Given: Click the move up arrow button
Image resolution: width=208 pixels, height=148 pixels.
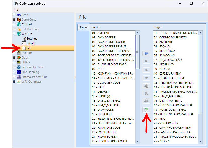Looking at the screenshot, I should pos(146,70).
